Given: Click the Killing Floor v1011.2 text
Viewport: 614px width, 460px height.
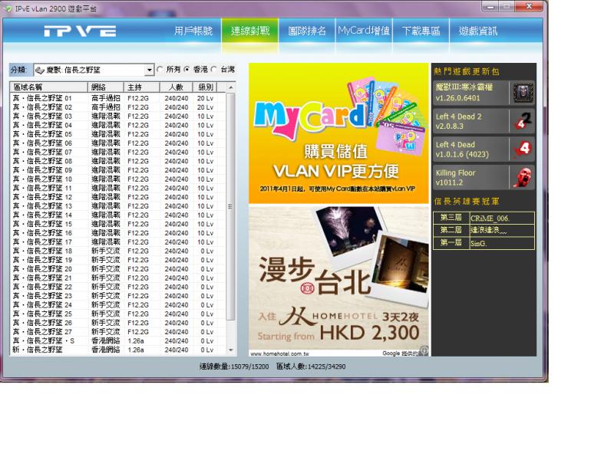Looking at the screenshot, I should (x=455, y=178).
